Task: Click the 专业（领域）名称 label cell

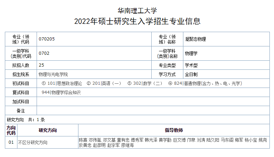Action: click(167, 39)
